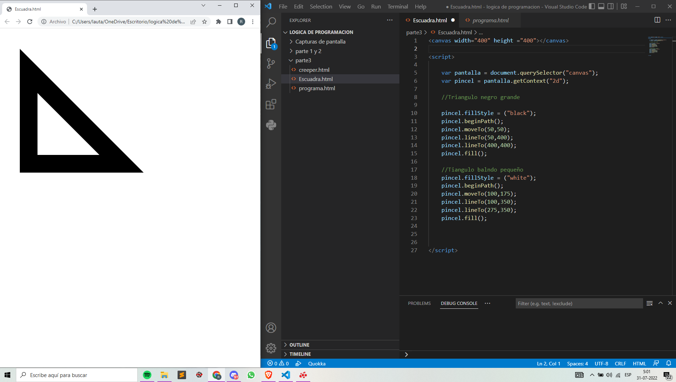Open creeper.html in the explorer
This screenshot has width=676, height=382.
(314, 70)
